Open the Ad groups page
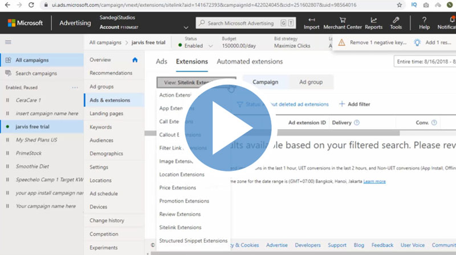Image resolution: width=456 pixels, height=255 pixels. coord(101,87)
